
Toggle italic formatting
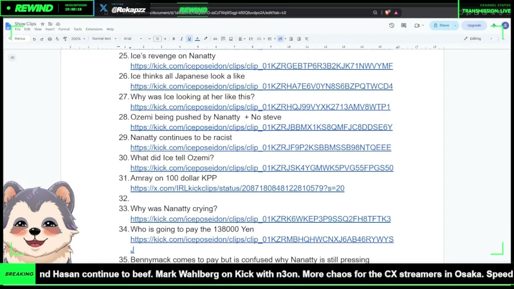[x=182, y=39]
